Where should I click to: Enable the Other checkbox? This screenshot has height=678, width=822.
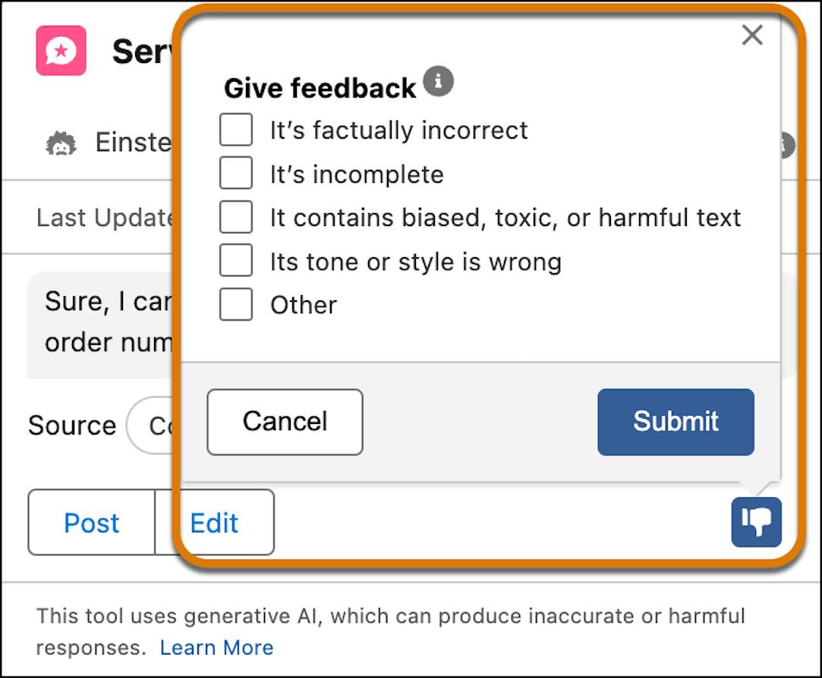(236, 304)
